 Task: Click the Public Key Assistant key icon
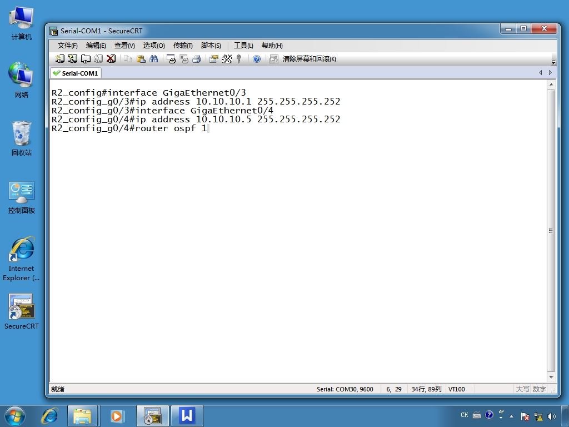point(239,59)
